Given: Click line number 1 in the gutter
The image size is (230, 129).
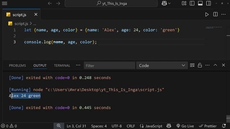Looking at the screenshot, I should [x=14, y=30].
